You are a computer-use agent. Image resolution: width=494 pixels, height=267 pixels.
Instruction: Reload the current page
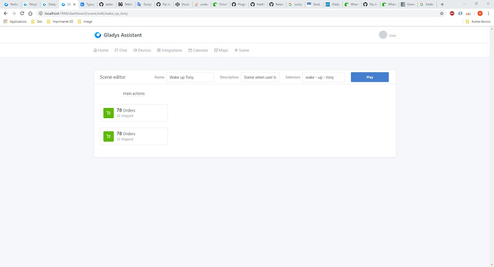pyautogui.click(x=21, y=14)
